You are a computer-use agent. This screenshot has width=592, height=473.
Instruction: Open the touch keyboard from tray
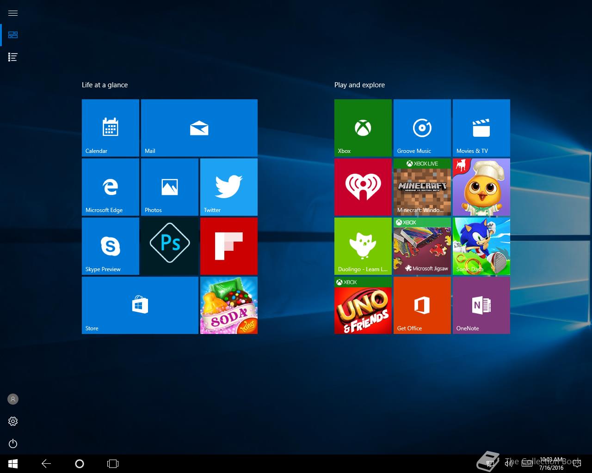tap(527, 464)
